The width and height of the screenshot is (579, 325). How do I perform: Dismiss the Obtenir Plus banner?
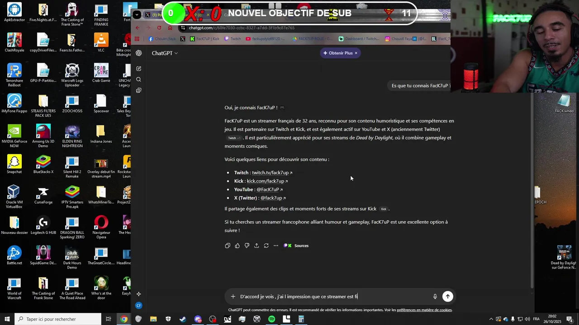click(356, 53)
